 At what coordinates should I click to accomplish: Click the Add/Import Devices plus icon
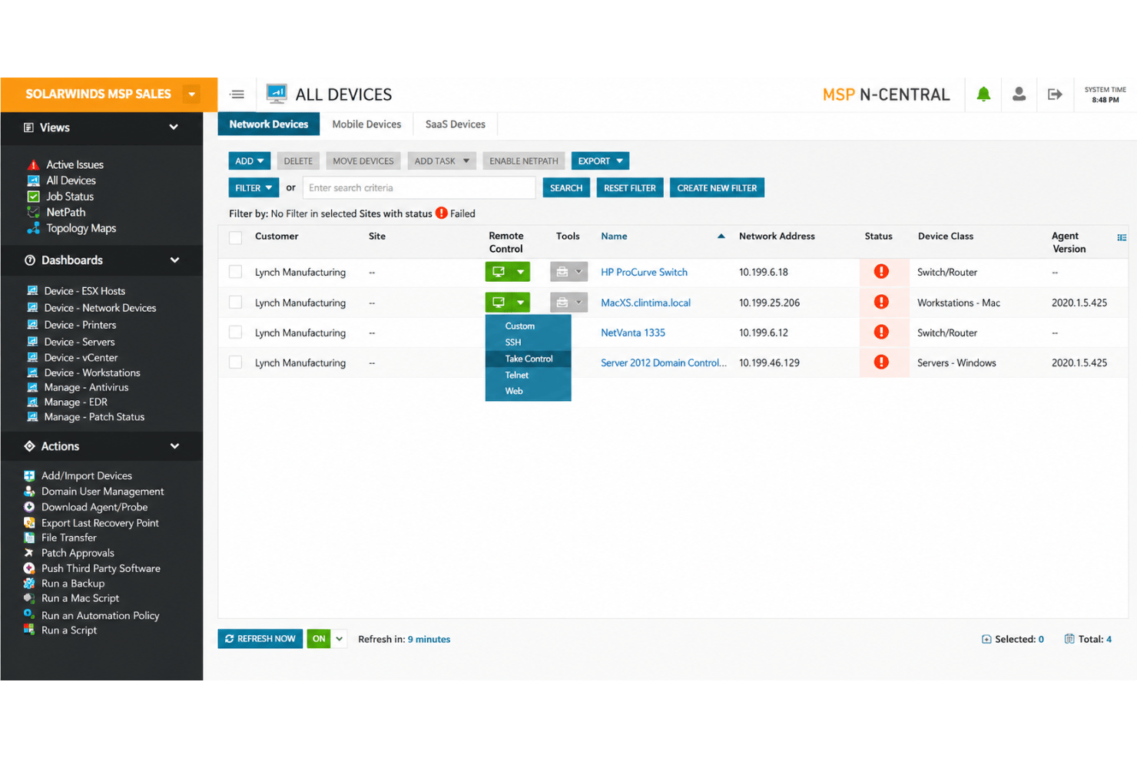[29, 475]
